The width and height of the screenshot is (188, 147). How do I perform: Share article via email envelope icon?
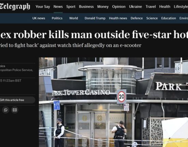point(15,110)
